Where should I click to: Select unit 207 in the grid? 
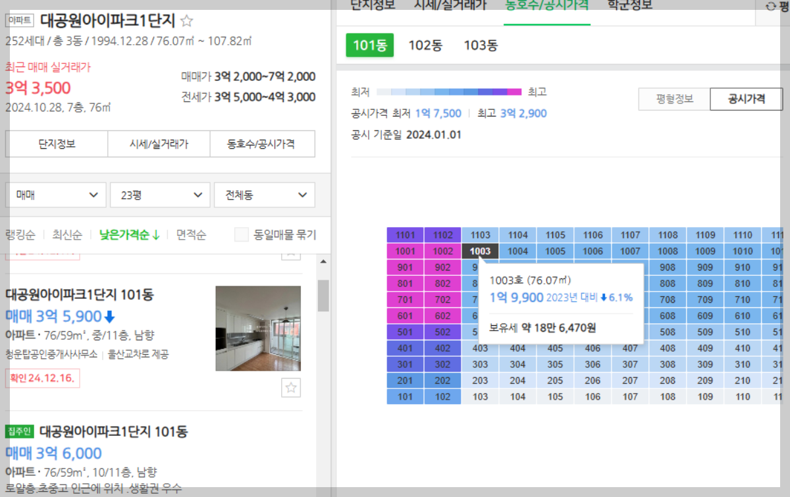[x=631, y=380]
